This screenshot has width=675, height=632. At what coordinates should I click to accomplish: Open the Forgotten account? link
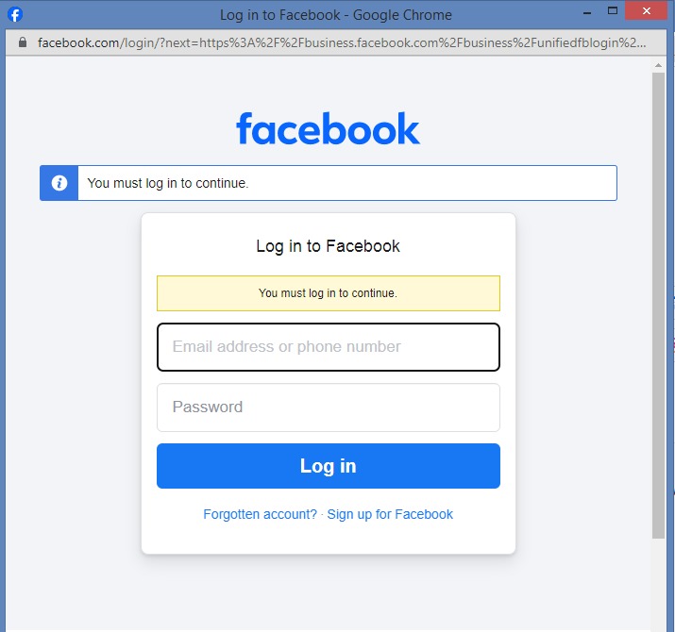click(260, 514)
